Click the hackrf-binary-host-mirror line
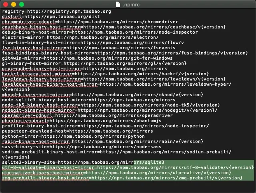The width and height of the screenshot is (256, 193). tap(106, 74)
